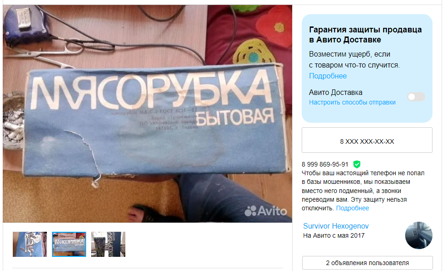
Task: Open the seller's round avatar picture
Action: tap(418, 235)
